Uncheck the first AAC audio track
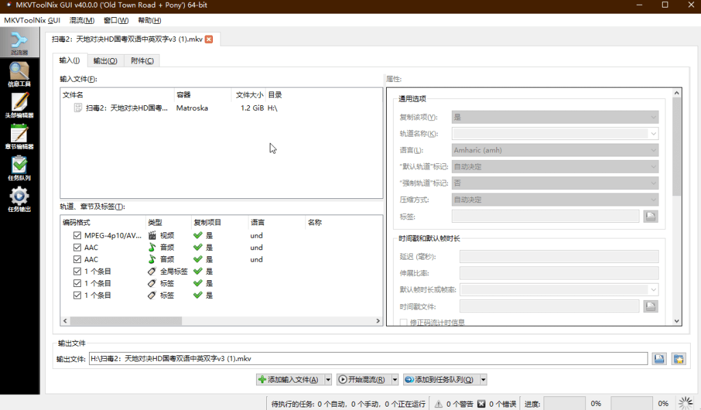Viewport: 701px width, 410px height. [x=77, y=247]
